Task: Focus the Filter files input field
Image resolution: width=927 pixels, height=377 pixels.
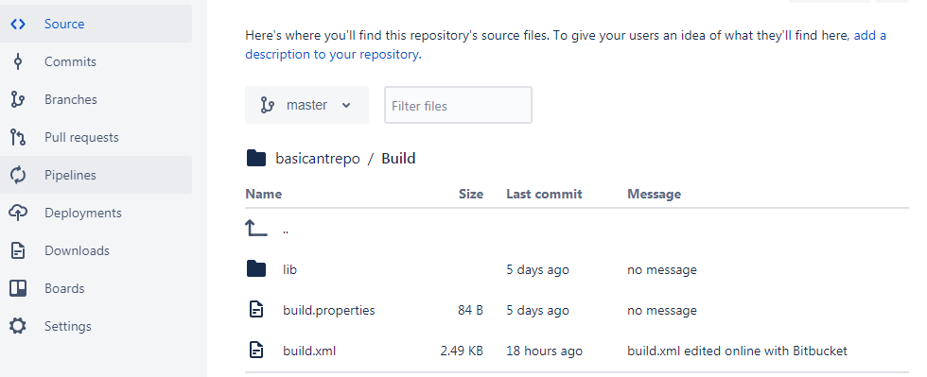Action: tap(458, 105)
